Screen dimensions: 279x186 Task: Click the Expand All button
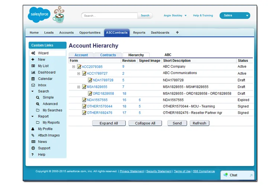pos(109,123)
